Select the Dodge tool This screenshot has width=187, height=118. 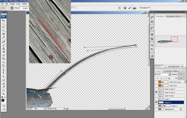(3, 65)
